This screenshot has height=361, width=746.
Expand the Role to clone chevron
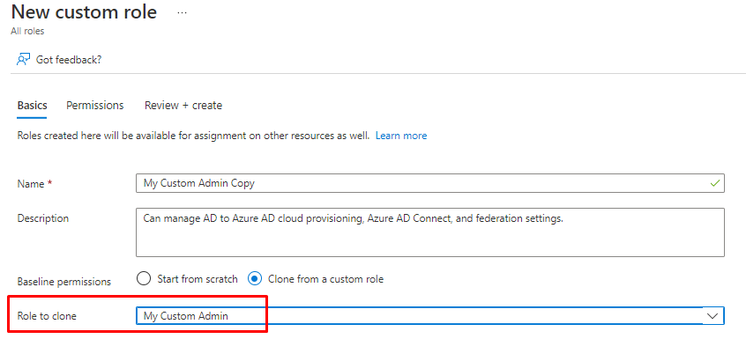coord(712,316)
